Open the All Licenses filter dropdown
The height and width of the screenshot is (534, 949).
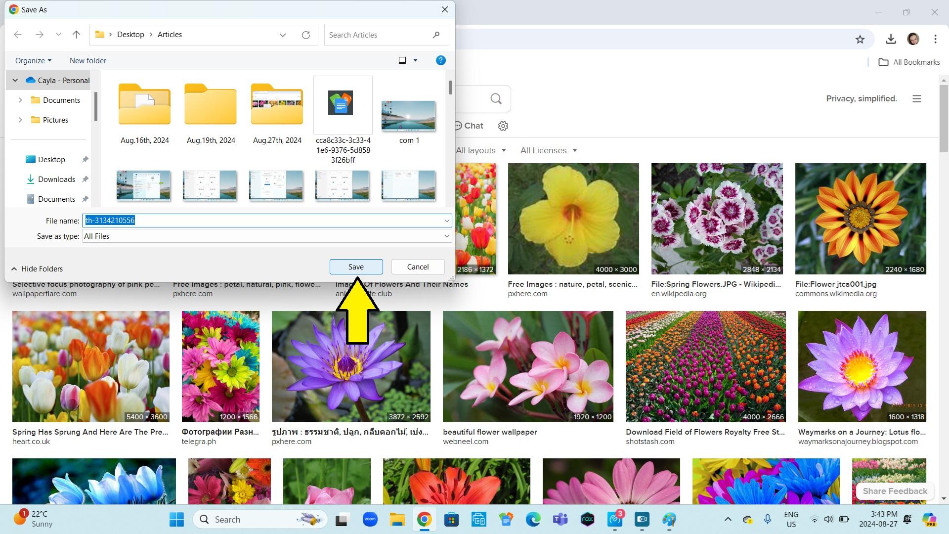pos(549,150)
